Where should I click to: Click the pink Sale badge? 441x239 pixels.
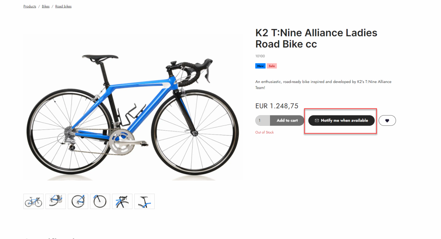pyautogui.click(x=272, y=66)
